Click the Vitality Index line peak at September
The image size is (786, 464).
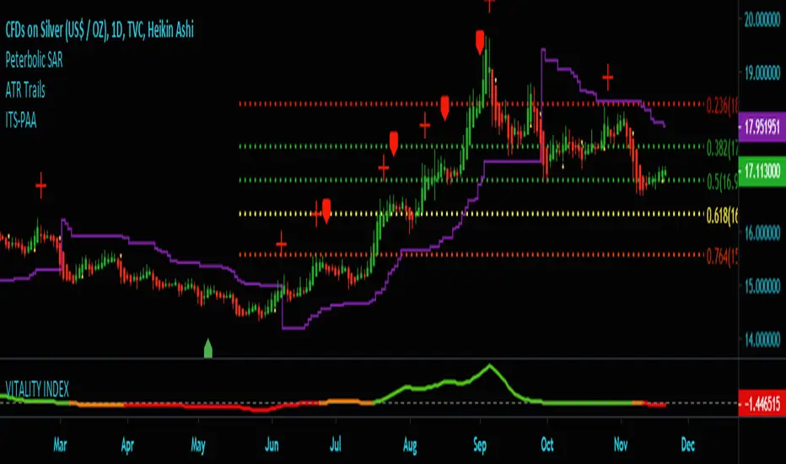pyautogui.click(x=490, y=365)
